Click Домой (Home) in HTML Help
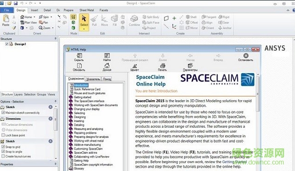 (x=107, y=67)
